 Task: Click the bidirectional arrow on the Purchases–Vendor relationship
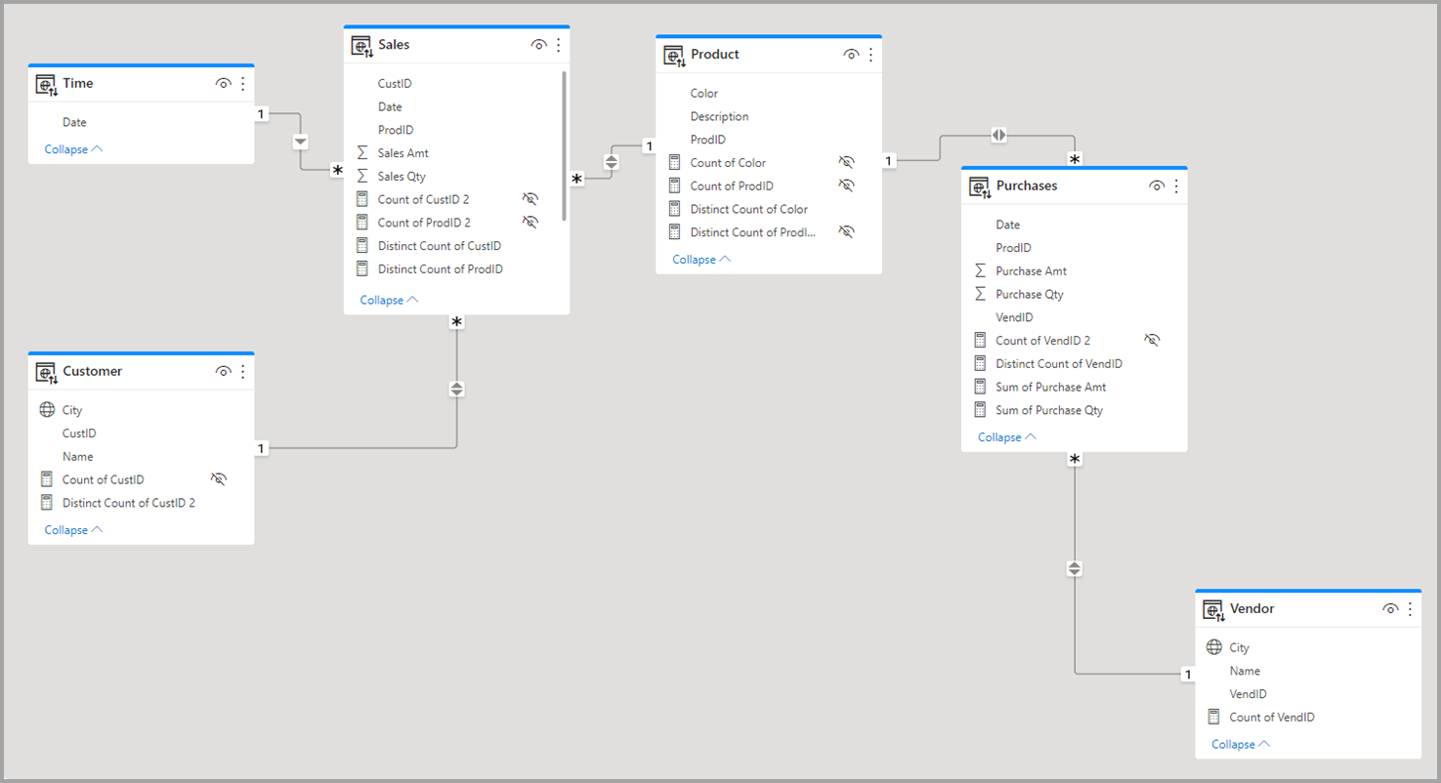(x=1074, y=568)
